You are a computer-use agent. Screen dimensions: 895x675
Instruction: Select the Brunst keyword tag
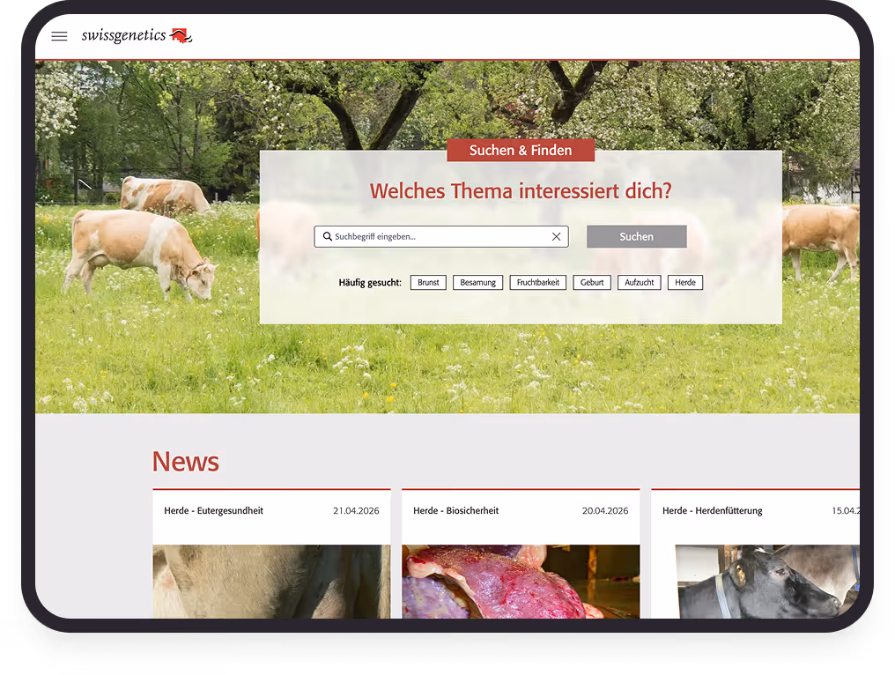[428, 282]
